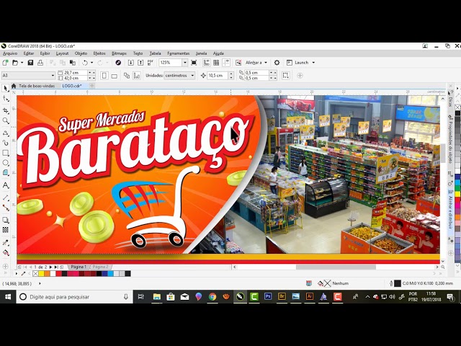Select the Parallel Dimension line tool
This screenshot has height=346, width=461.
pyautogui.click(x=5, y=198)
